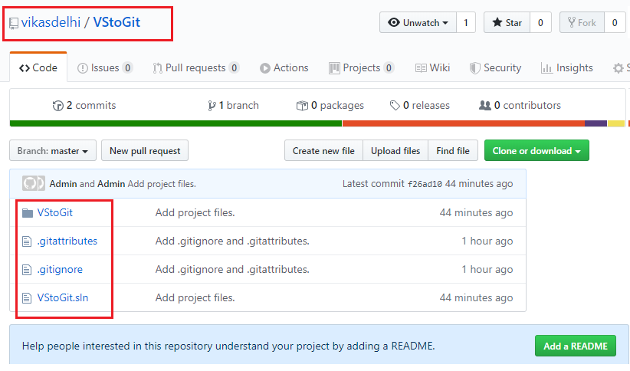Click the .gitattributes file icon
Screen dimensions: 630x371
click(x=27, y=241)
